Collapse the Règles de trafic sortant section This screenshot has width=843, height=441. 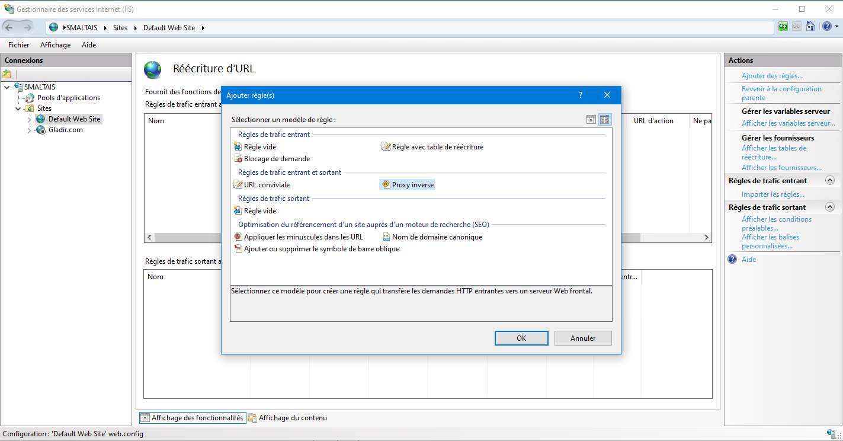(x=829, y=207)
